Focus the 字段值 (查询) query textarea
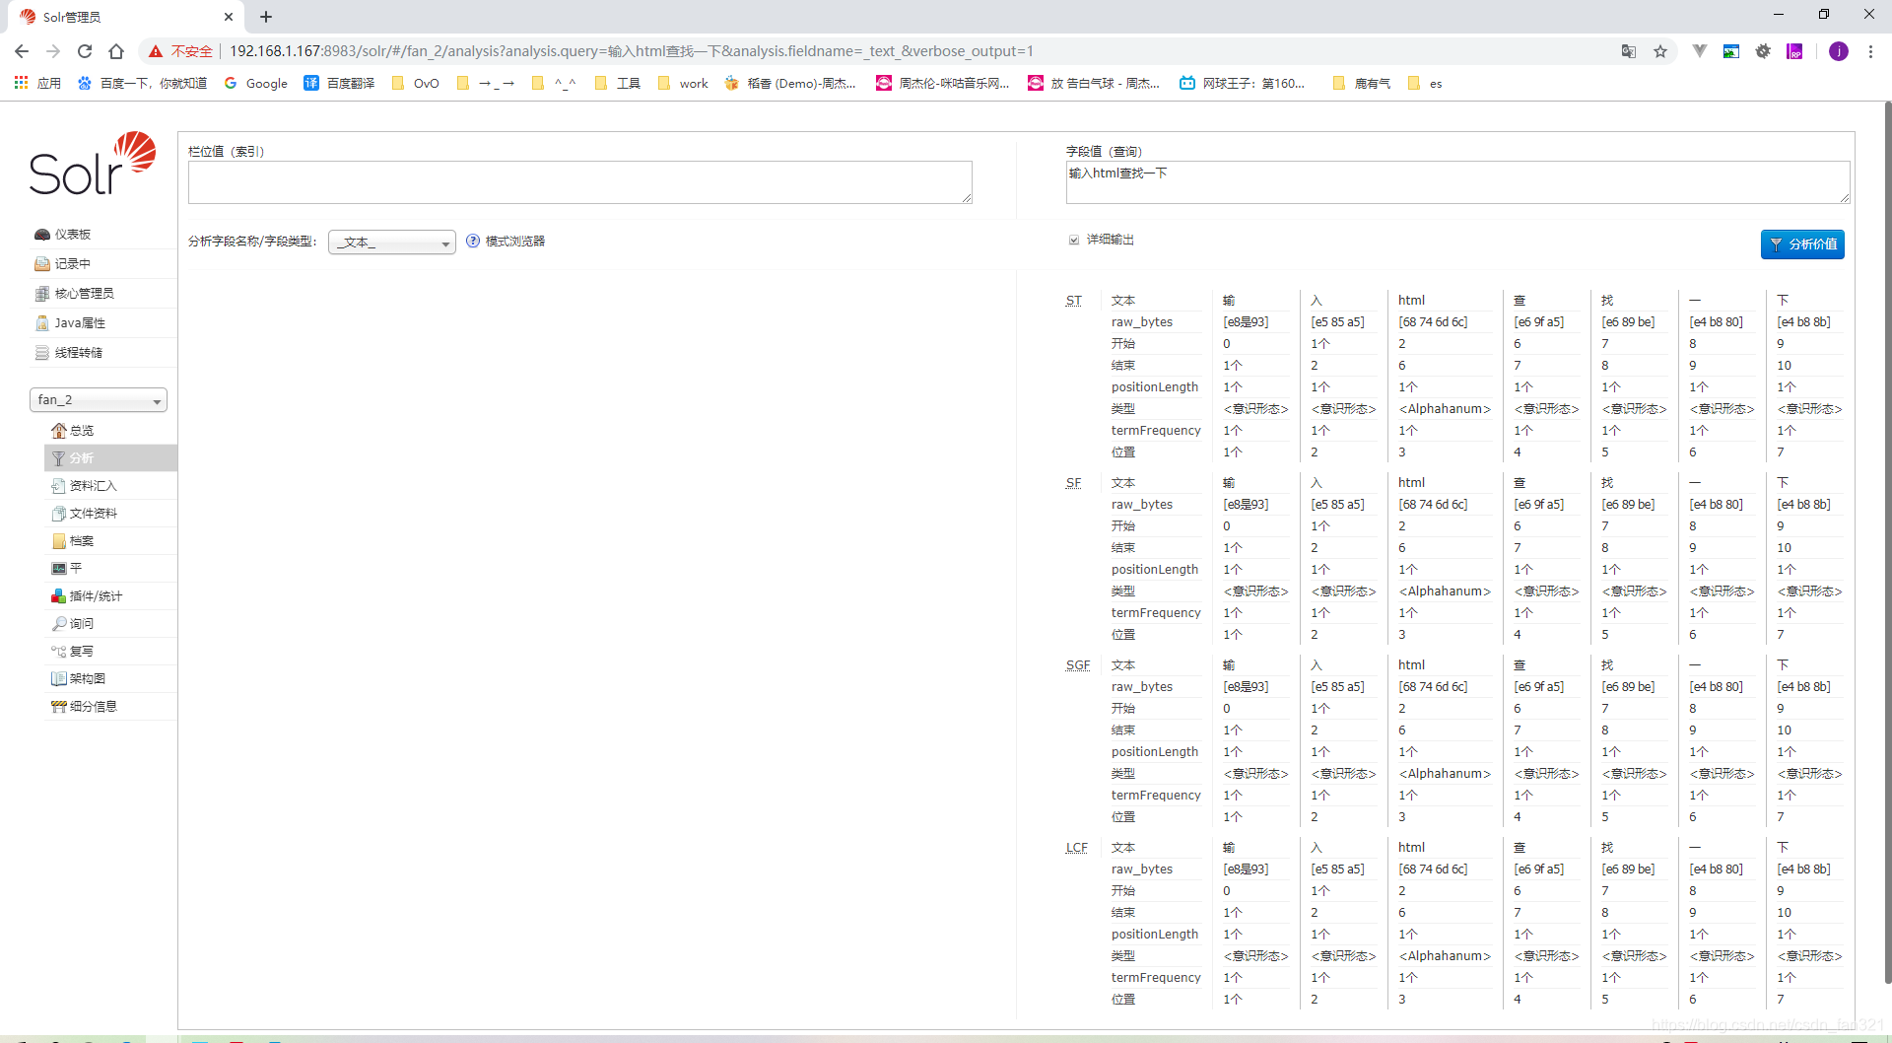1892x1043 pixels. point(1457,182)
